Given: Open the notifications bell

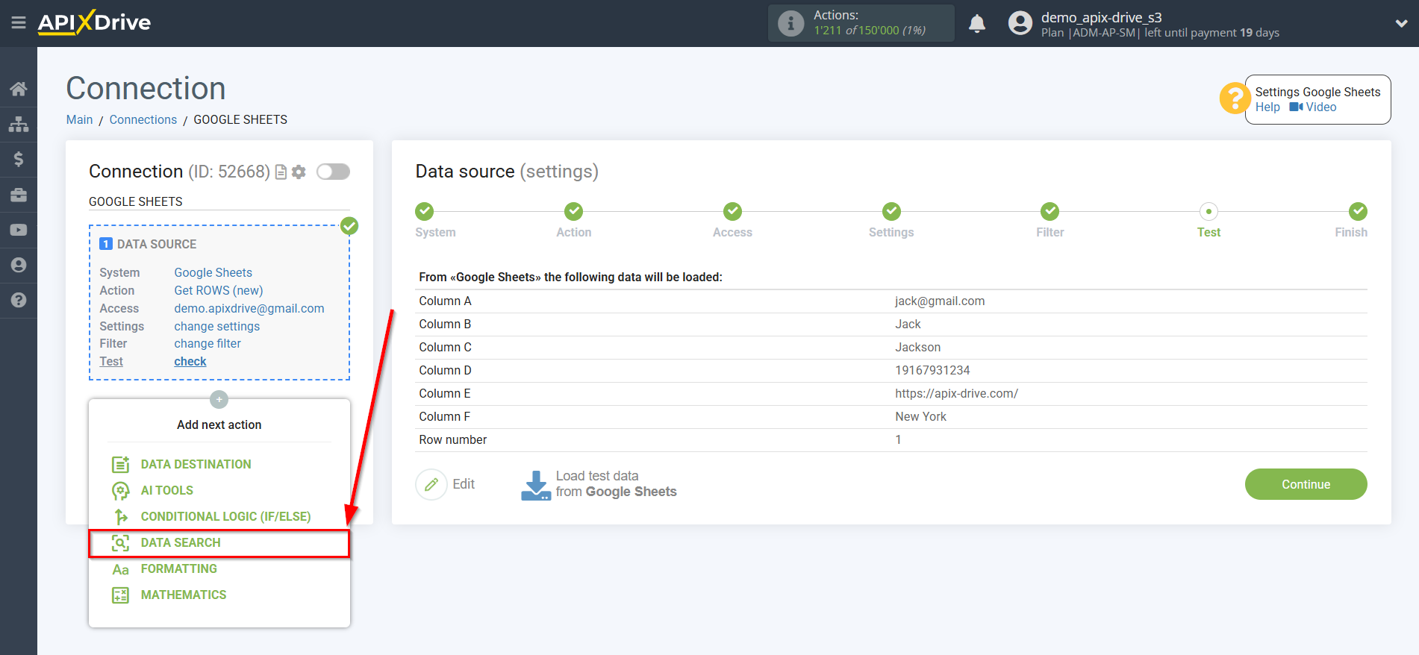Looking at the screenshot, I should click(977, 24).
